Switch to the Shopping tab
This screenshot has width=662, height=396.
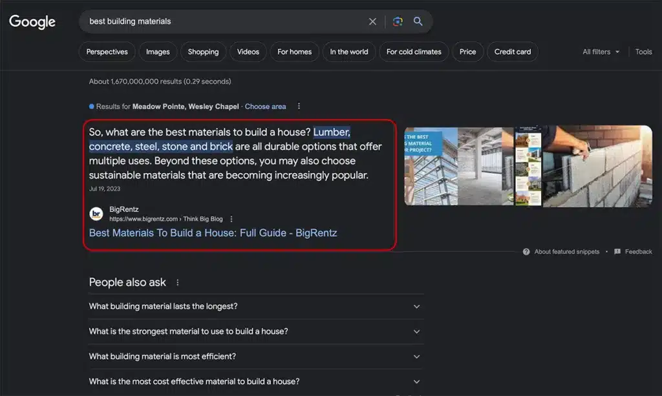[x=203, y=52]
